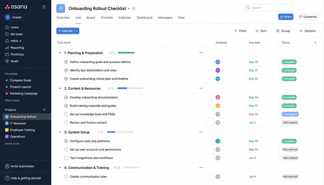Collapse the 2. Content & Resources section

(x=60, y=88)
